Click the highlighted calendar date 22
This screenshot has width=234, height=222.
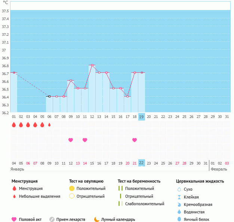point(141,163)
